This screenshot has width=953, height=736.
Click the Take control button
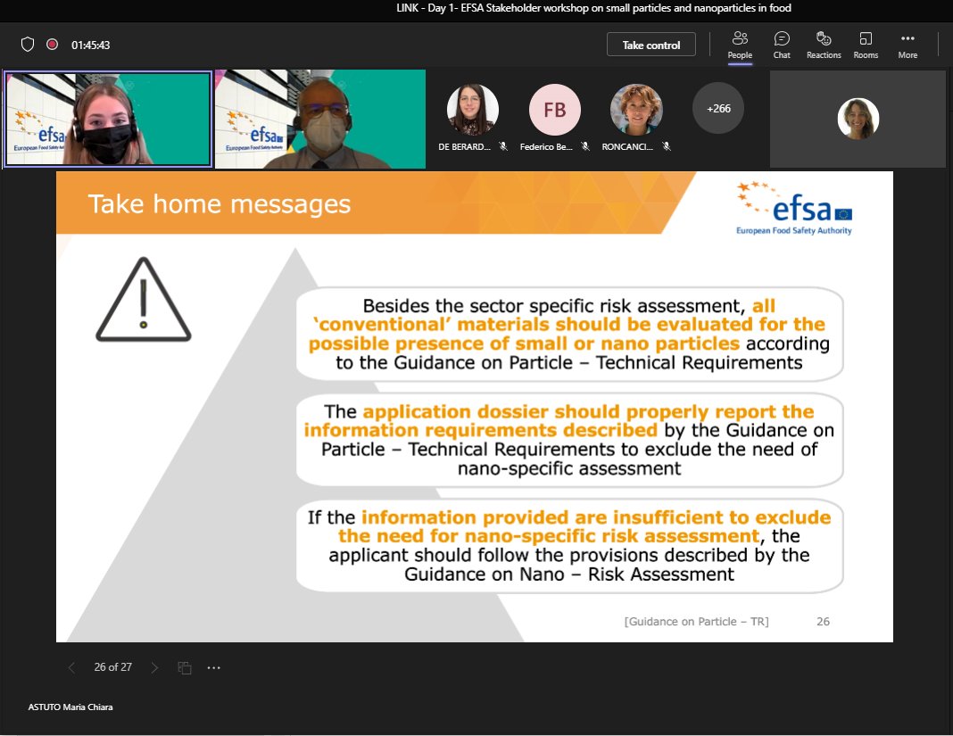coord(651,44)
